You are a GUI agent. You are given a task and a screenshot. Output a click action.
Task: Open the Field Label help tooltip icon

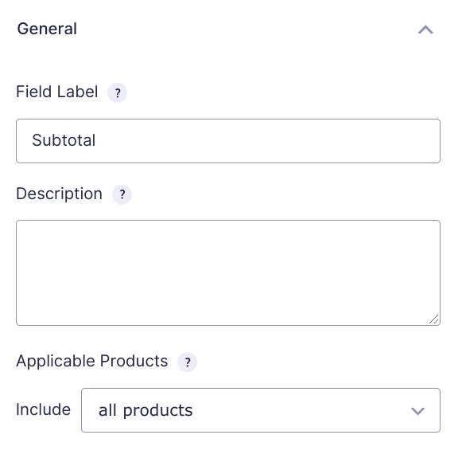[x=117, y=92]
